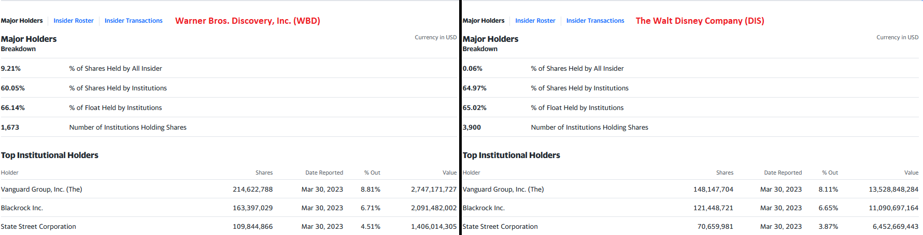Screen dimensions: 923x235
Task: Click WBD's 60.05% institutions-held shares figure
Action: pos(13,88)
